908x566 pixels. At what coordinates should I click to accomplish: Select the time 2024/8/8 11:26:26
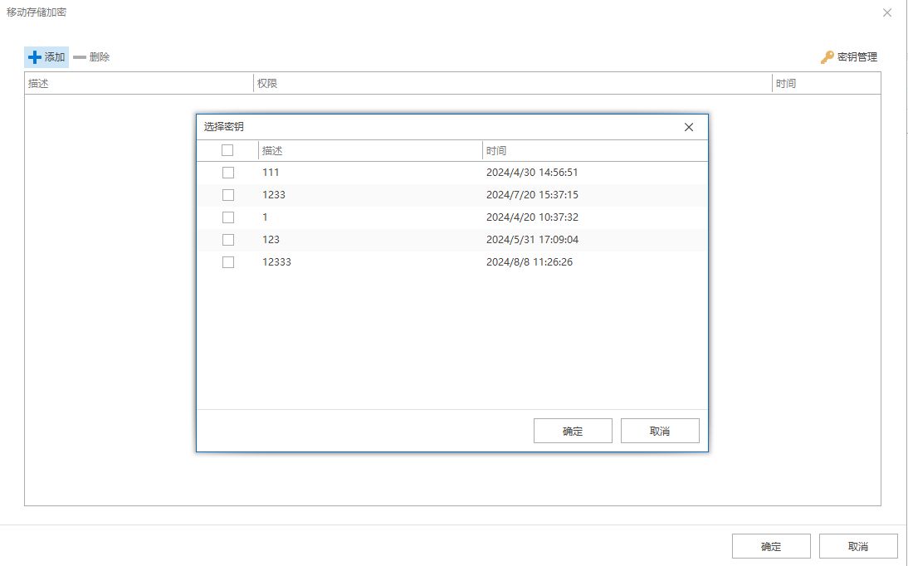tap(530, 262)
